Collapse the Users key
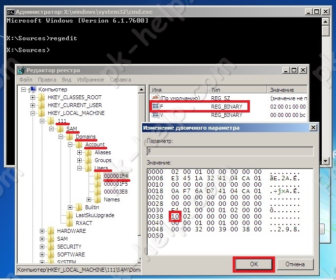Viewport: 336px width, 280px height. pos(80,168)
